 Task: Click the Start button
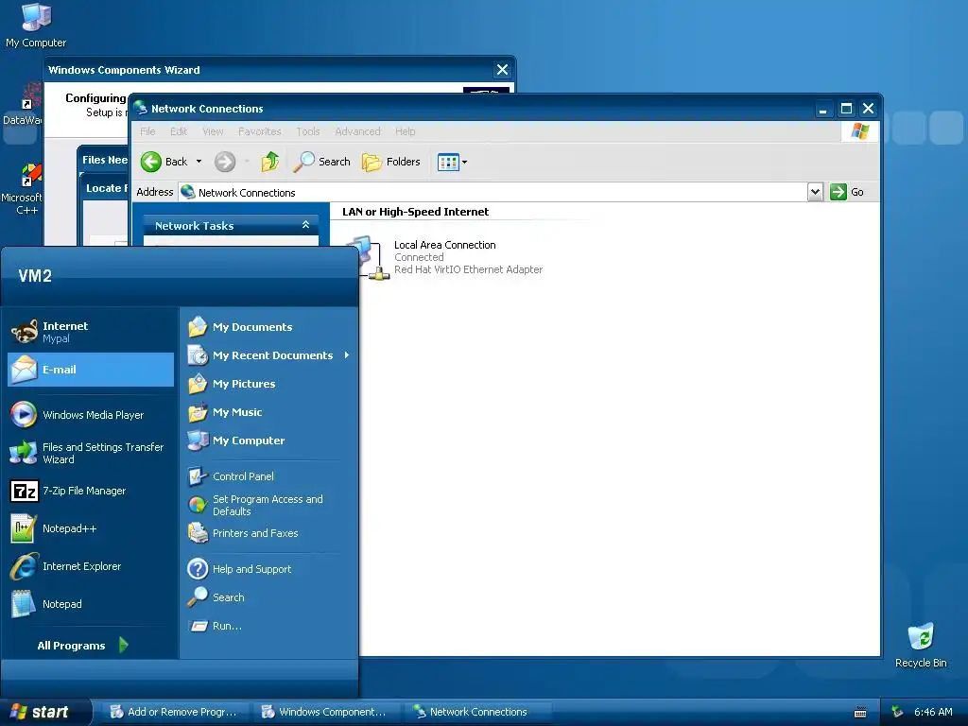click(x=44, y=712)
